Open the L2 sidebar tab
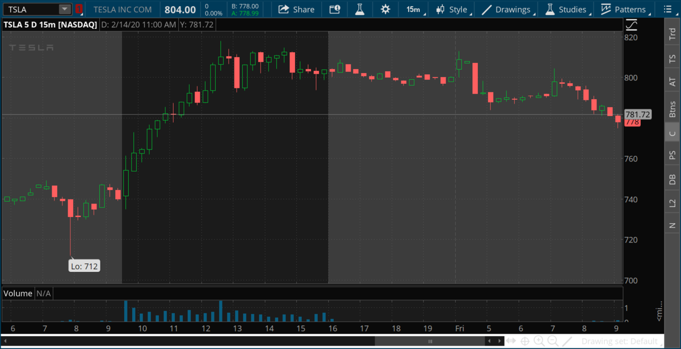The image size is (681, 349). (672, 203)
